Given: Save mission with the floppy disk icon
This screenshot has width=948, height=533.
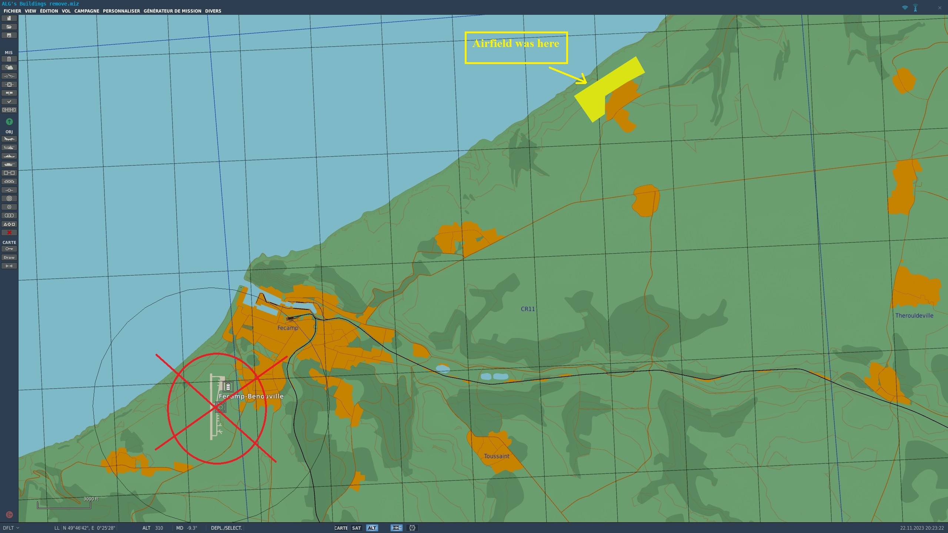Looking at the screenshot, I should click(9, 36).
